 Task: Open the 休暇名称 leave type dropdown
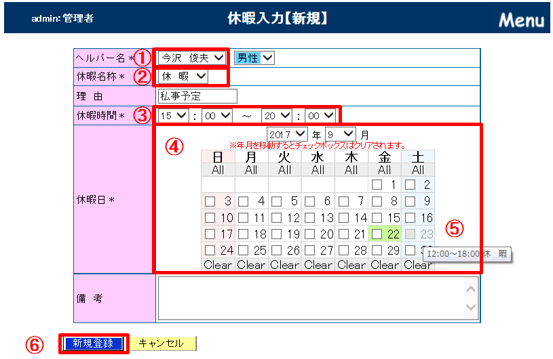click(183, 76)
